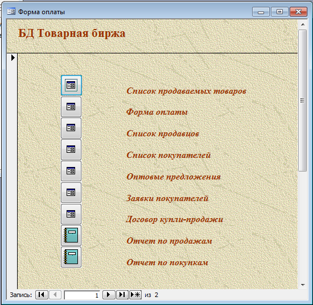Click the Форма оплаты italic label
The image size is (313, 305).
157,112
